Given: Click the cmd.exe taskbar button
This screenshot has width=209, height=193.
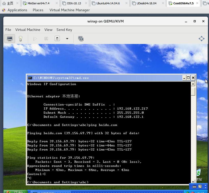Looking at the screenshot, I should pos(51,192).
